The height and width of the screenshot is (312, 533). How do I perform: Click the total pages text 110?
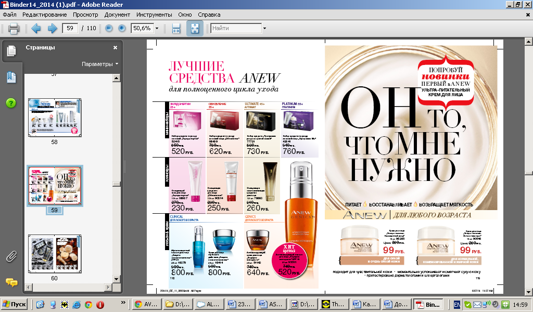pos(92,28)
